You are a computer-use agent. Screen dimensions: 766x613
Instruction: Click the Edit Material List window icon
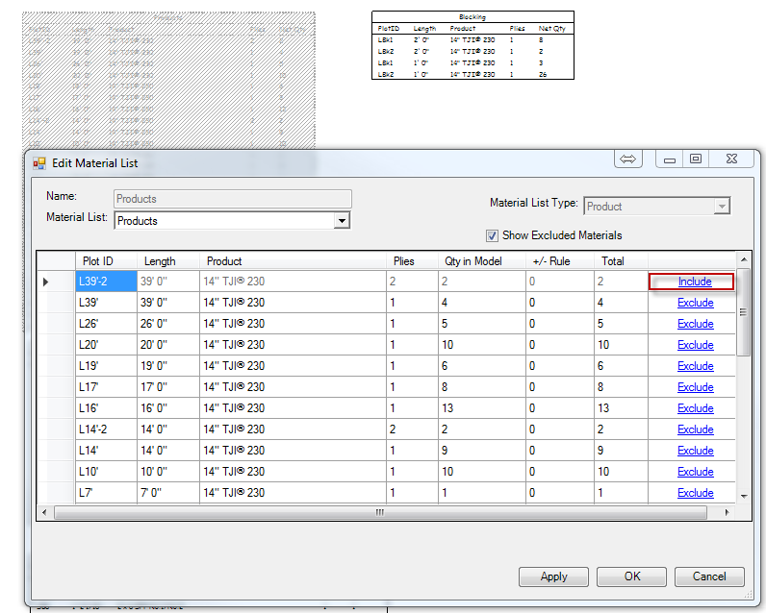[x=39, y=163]
